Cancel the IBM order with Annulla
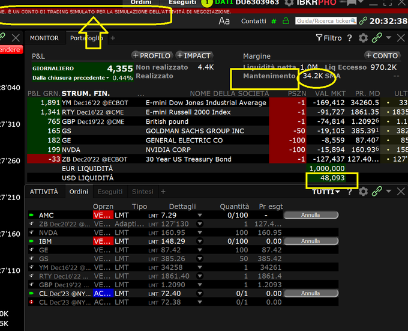 311,241
